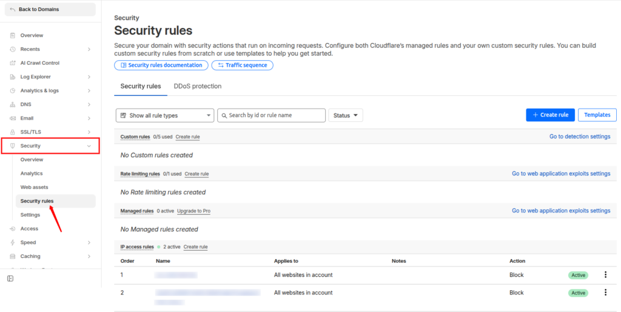The width and height of the screenshot is (621, 312).
Task: Click the Back to Domains arrow icon
Action: pos(13,10)
